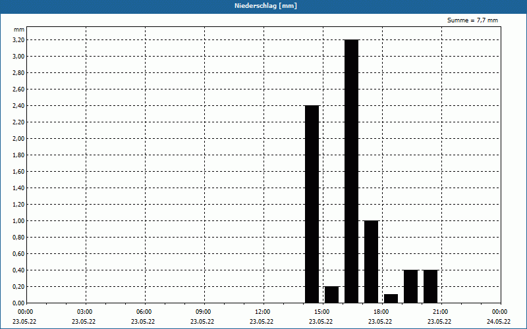Click the 06:00 time axis label
527x329 pixels.
click(144, 312)
